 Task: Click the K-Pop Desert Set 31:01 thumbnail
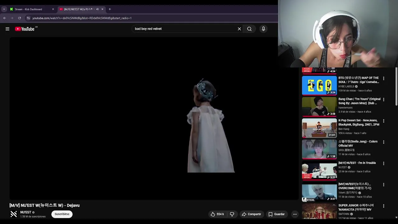319,128
